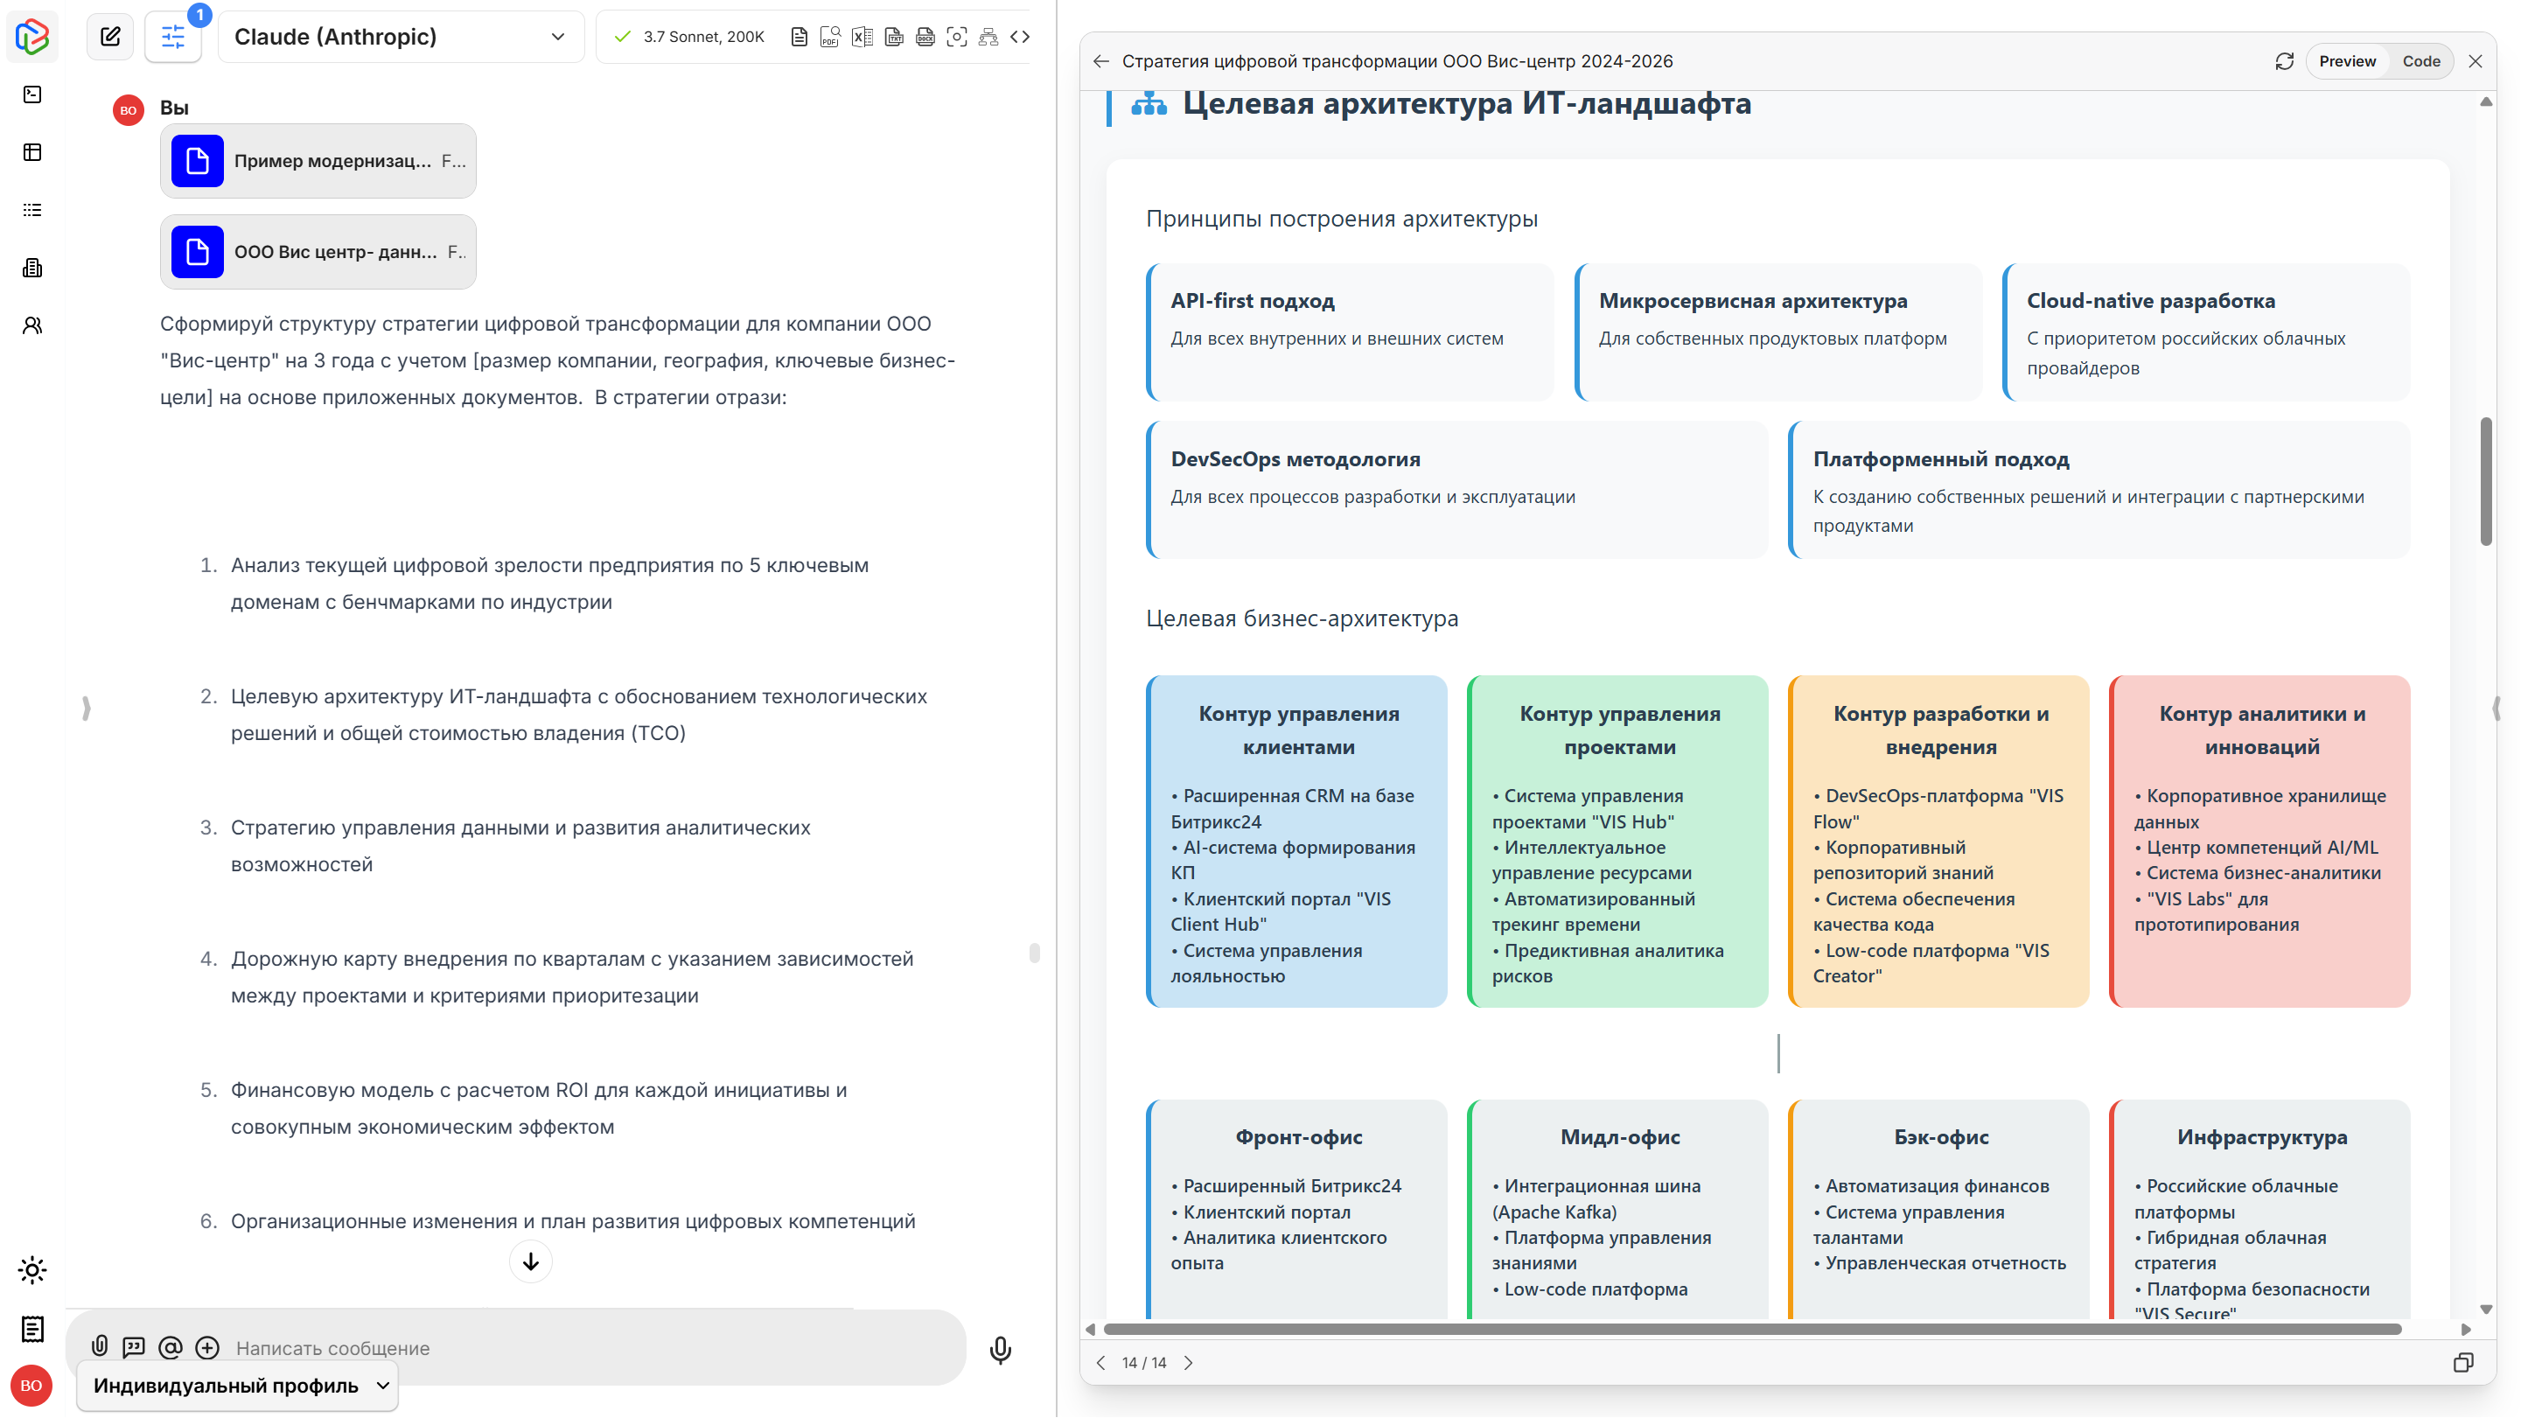Open the Claude (Anthropic) model provider dropdown
Image resolution: width=2521 pixels, height=1418 pixels.
click(x=402, y=38)
